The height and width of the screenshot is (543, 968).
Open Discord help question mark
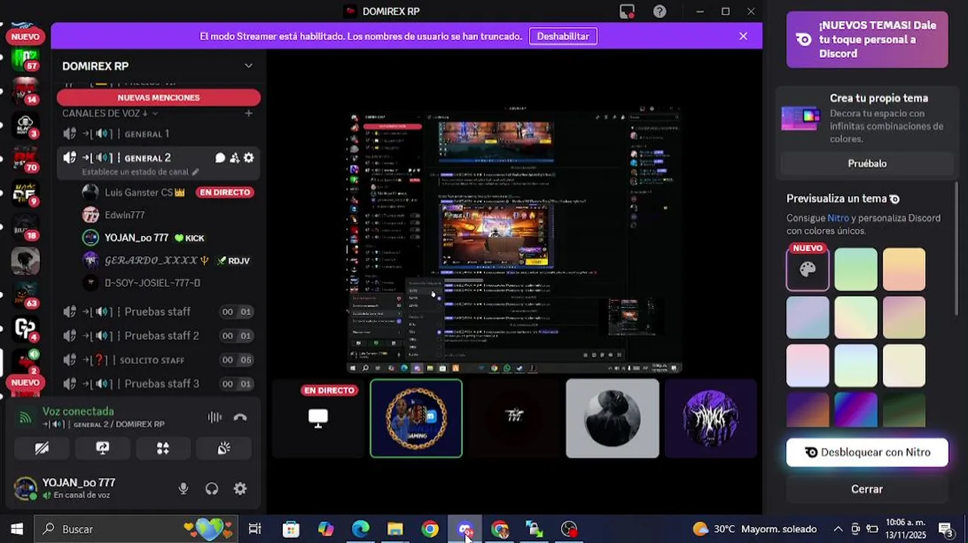(660, 11)
